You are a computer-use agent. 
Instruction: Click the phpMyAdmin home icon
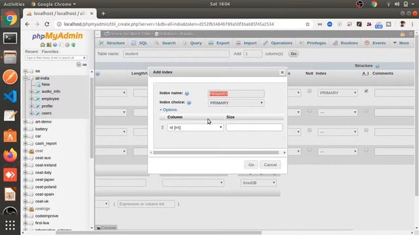pos(43,45)
